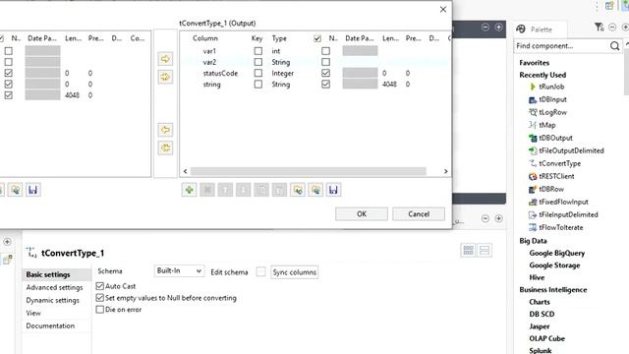
Task: Confirm schema with OK button
Action: click(x=362, y=214)
